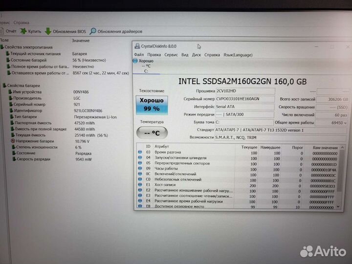This screenshot has height=264, width=352.
Task: Click Обновления BIOS green arrow icon
Action: click(x=48, y=31)
